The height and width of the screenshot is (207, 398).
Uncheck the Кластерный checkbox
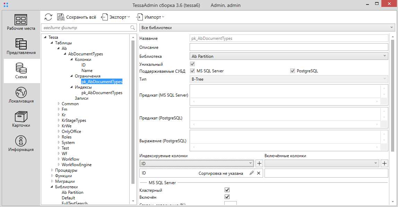tap(227, 190)
